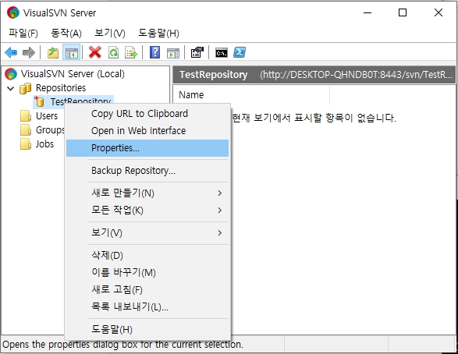
Task: Open the 도움말(H) menu in menu bar
Action: tap(158, 33)
